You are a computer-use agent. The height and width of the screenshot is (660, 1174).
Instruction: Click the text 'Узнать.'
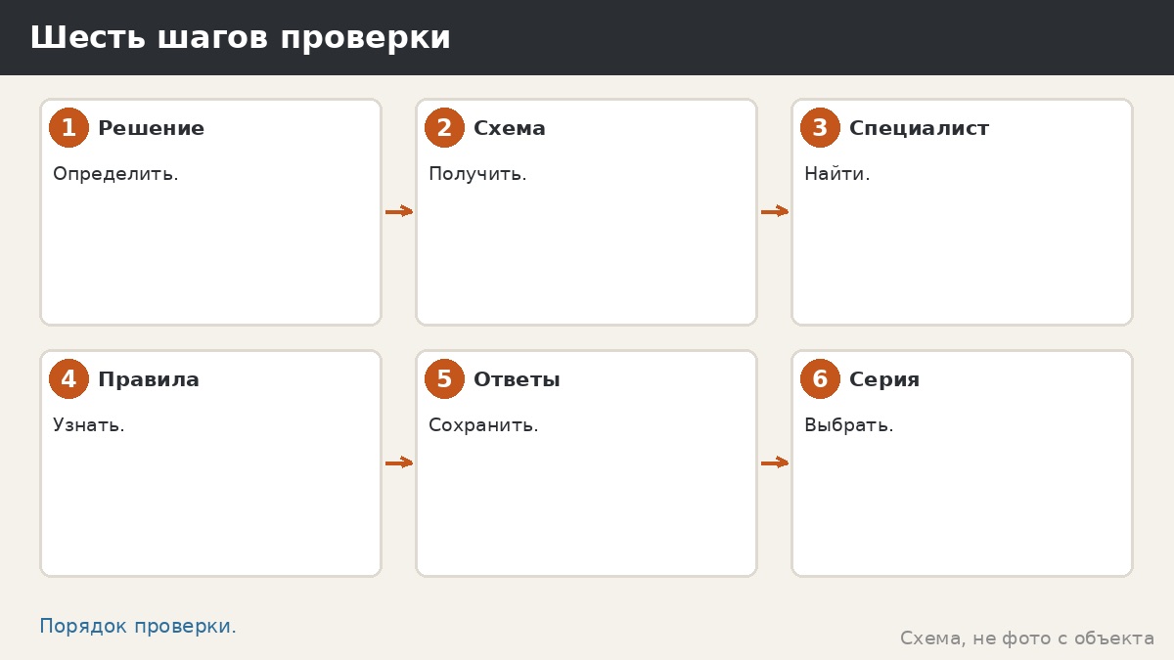pyautogui.click(x=88, y=425)
